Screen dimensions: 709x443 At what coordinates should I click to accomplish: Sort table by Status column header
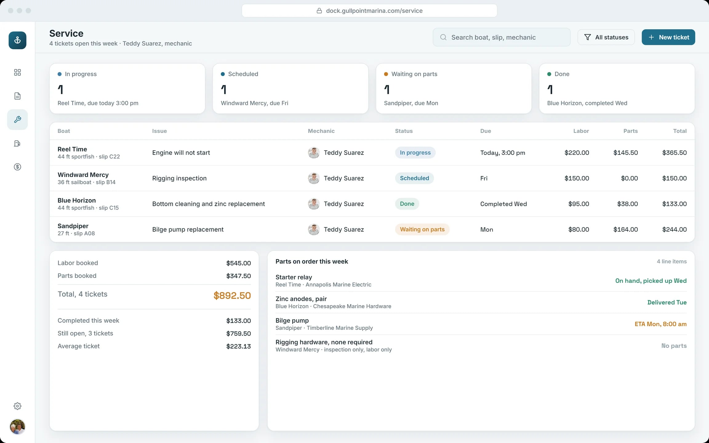[x=404, y=131]
